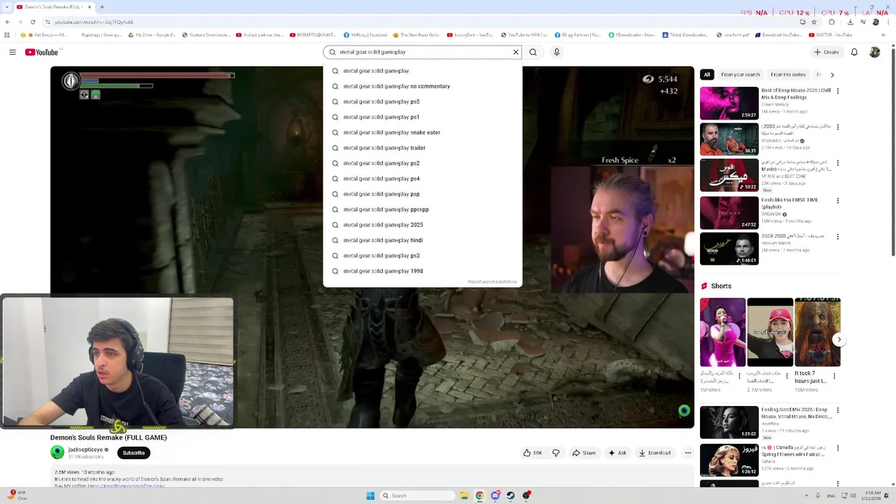Clear the search box with the X
This screenshot has width=896, height=504.
[x=516, y=52]
